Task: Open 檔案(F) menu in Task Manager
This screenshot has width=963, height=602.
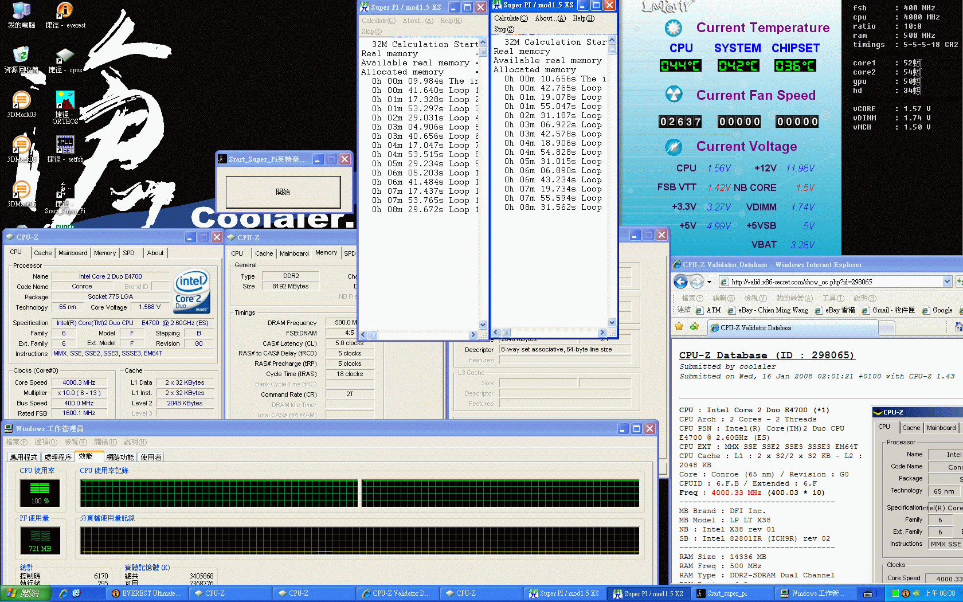Action: tap(16, 442)
